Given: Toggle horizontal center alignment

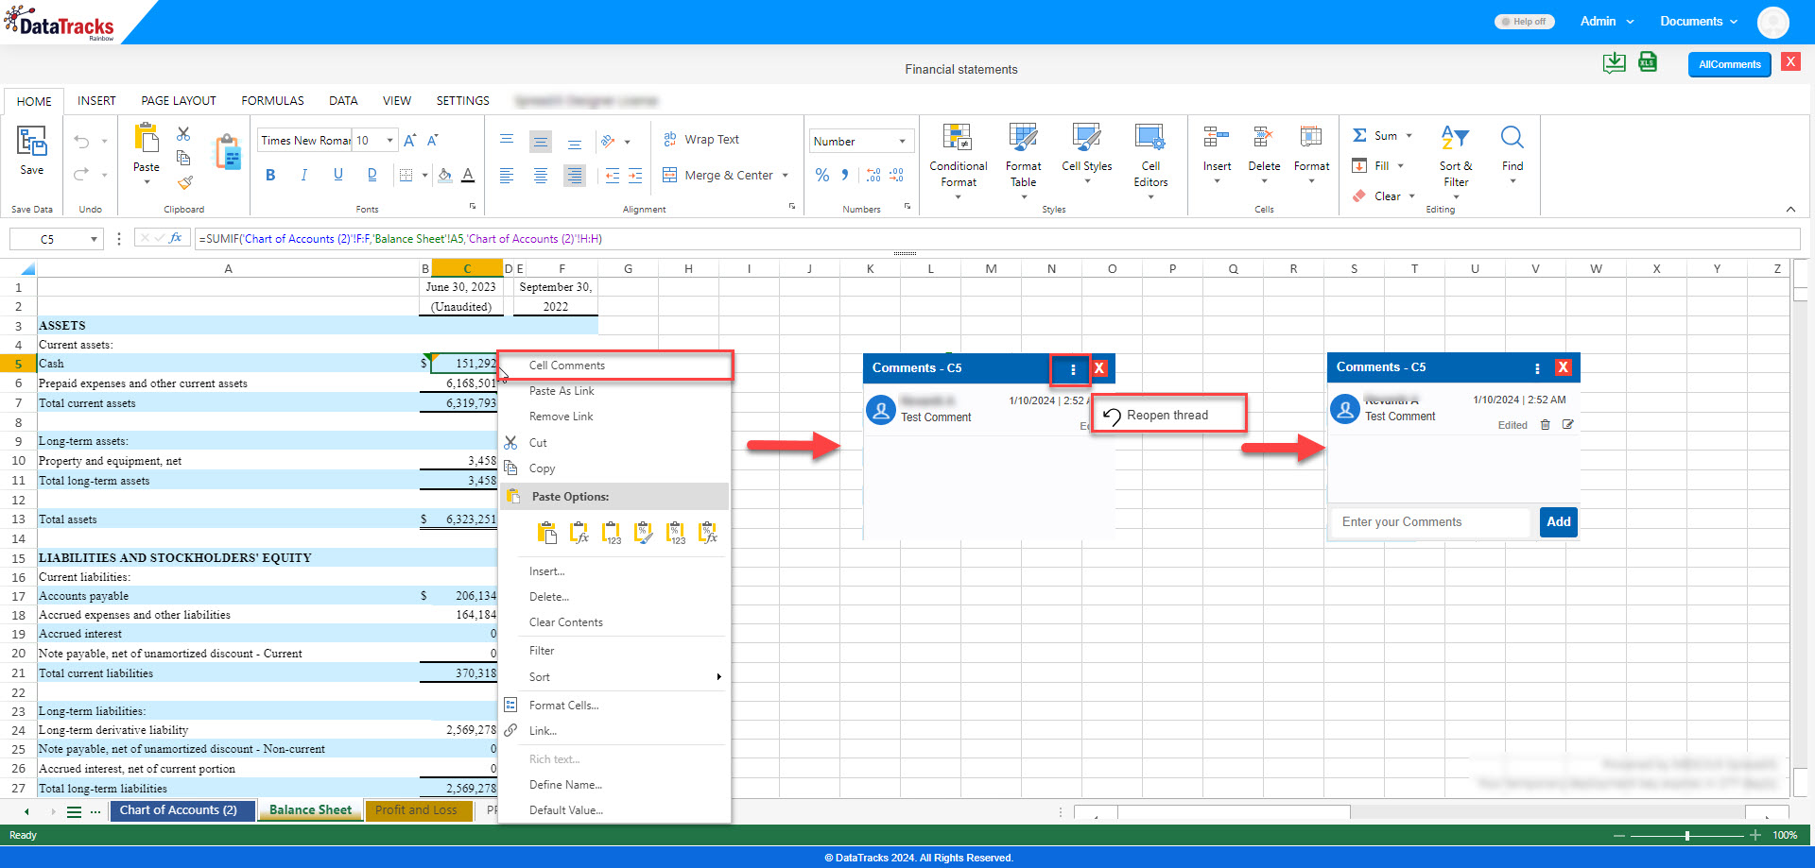Looking at the screenshot, I should click(x=540, y=176).
